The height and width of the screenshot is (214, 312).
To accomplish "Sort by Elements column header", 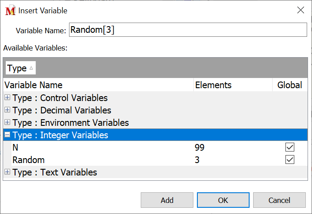I will point(232,85).
